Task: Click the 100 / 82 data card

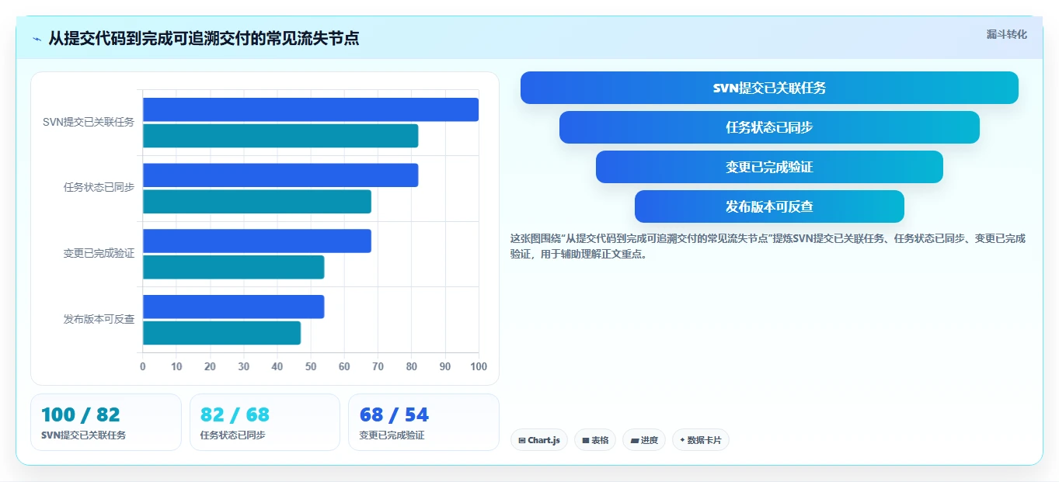Action: tap(106, 422)
